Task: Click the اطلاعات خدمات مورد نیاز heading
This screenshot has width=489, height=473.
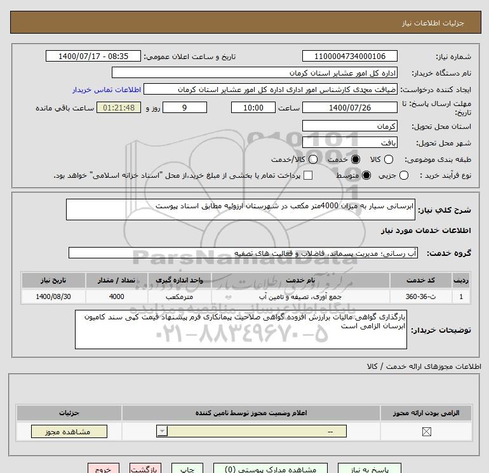Action: point(425,230)
